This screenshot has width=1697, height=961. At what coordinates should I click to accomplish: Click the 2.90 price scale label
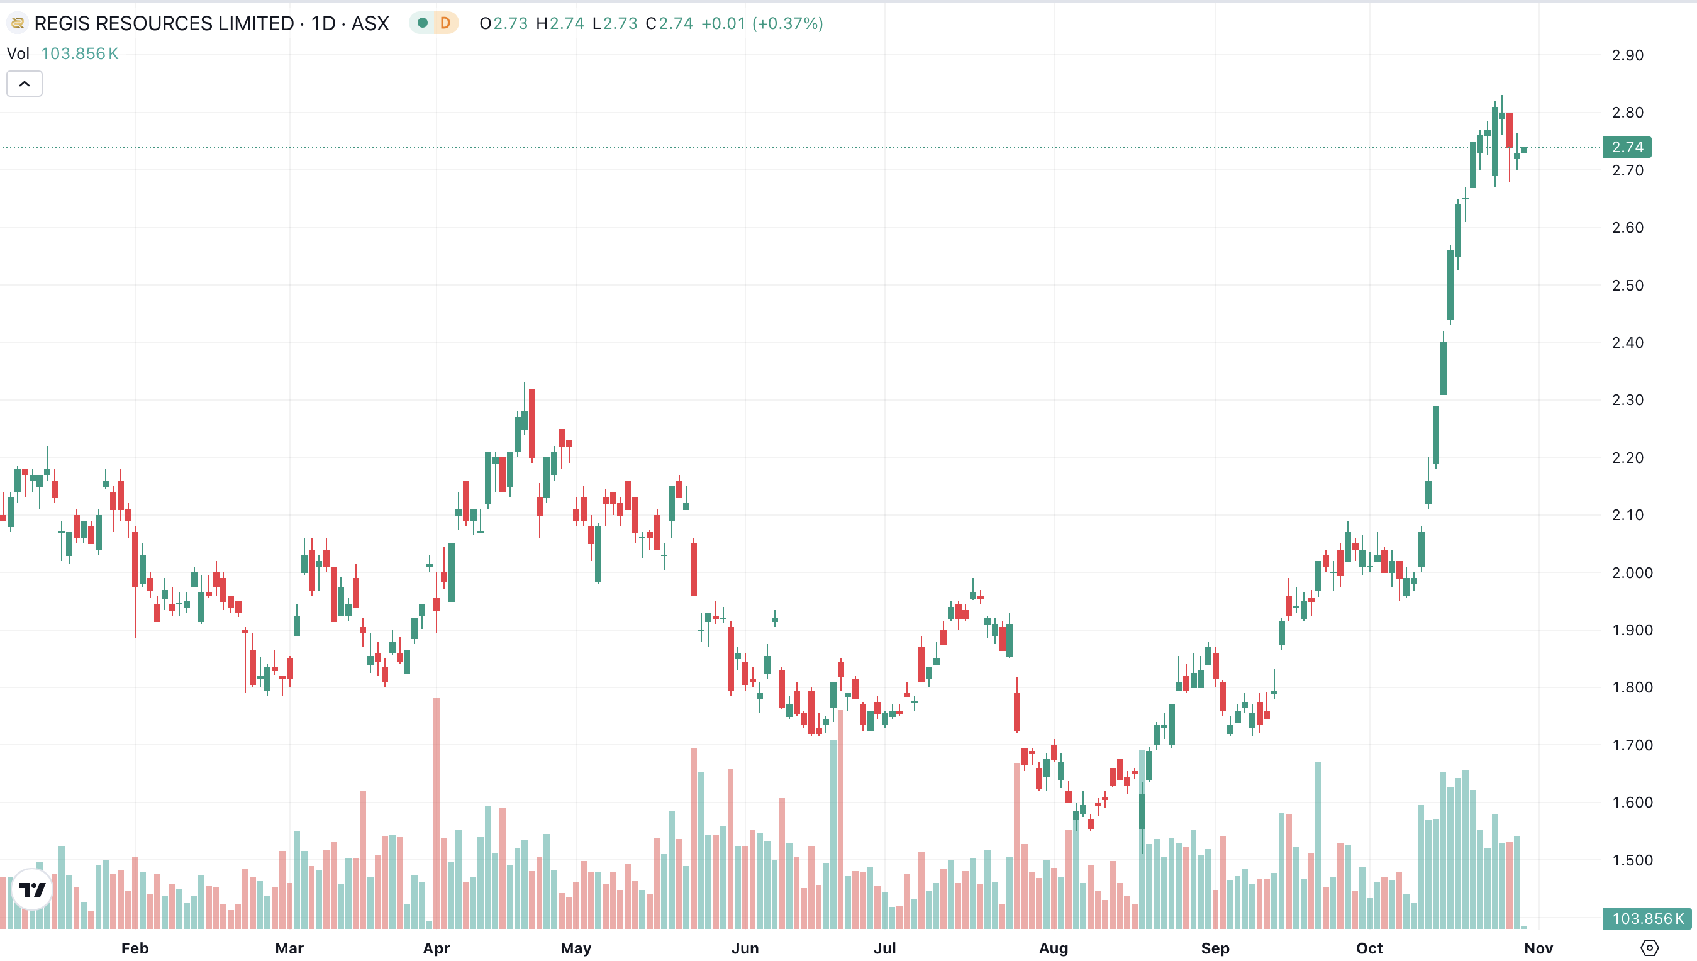pos(1627,55)
